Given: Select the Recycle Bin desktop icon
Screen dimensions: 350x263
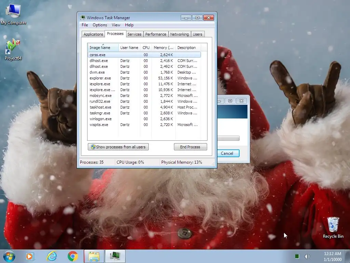Looking at the screenshot, I should 333,227.
